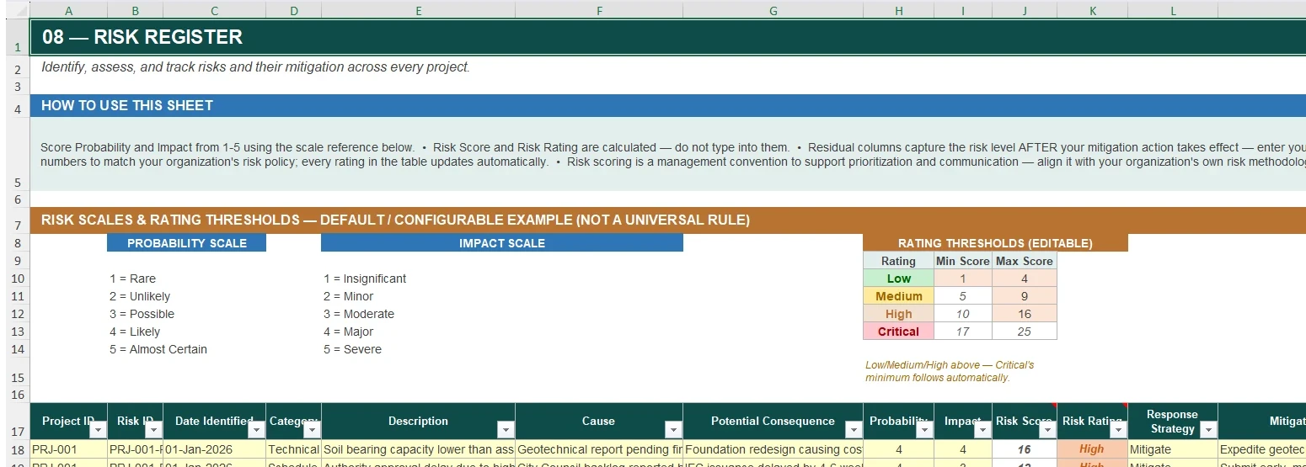Open the Project ID filter dropdown
Viewport: 1306px width, 467px height.
[98, 430]
